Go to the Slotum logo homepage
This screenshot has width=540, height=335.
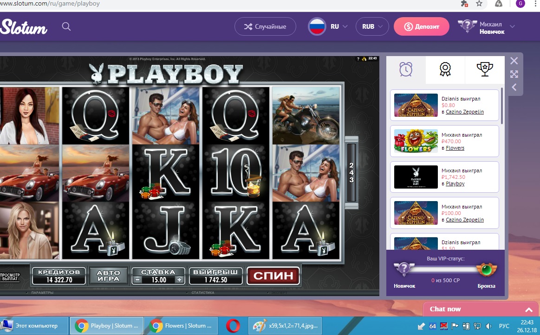click(23, 26)
